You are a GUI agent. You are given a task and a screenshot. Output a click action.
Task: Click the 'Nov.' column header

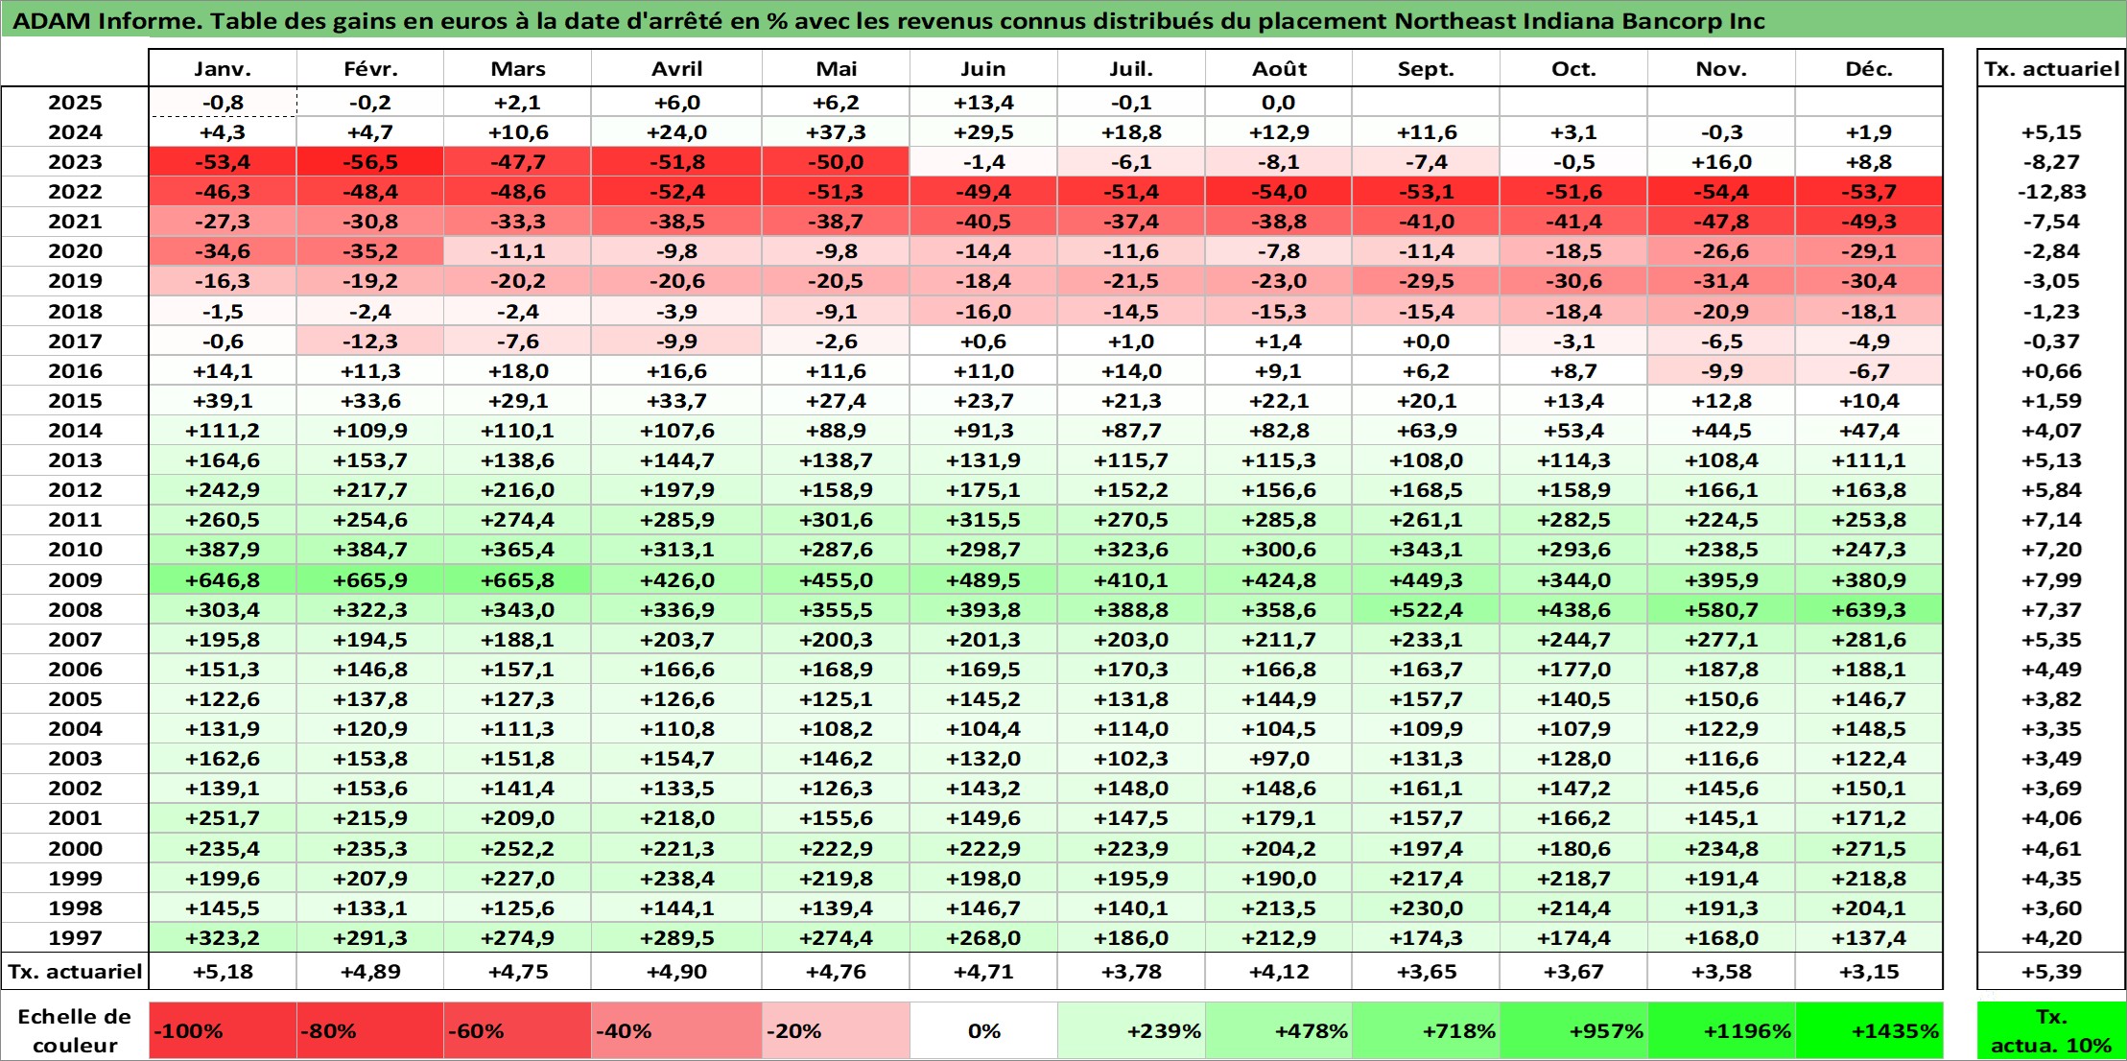(x=1721, y=68)
